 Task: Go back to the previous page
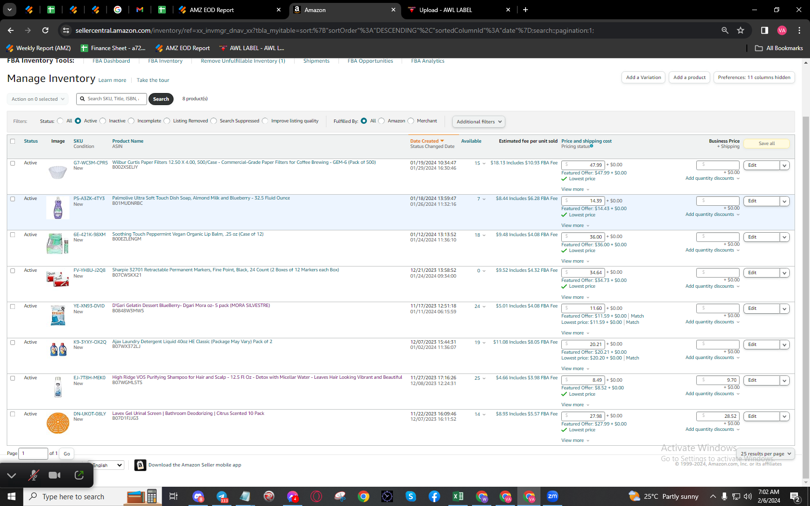[11, 30]
